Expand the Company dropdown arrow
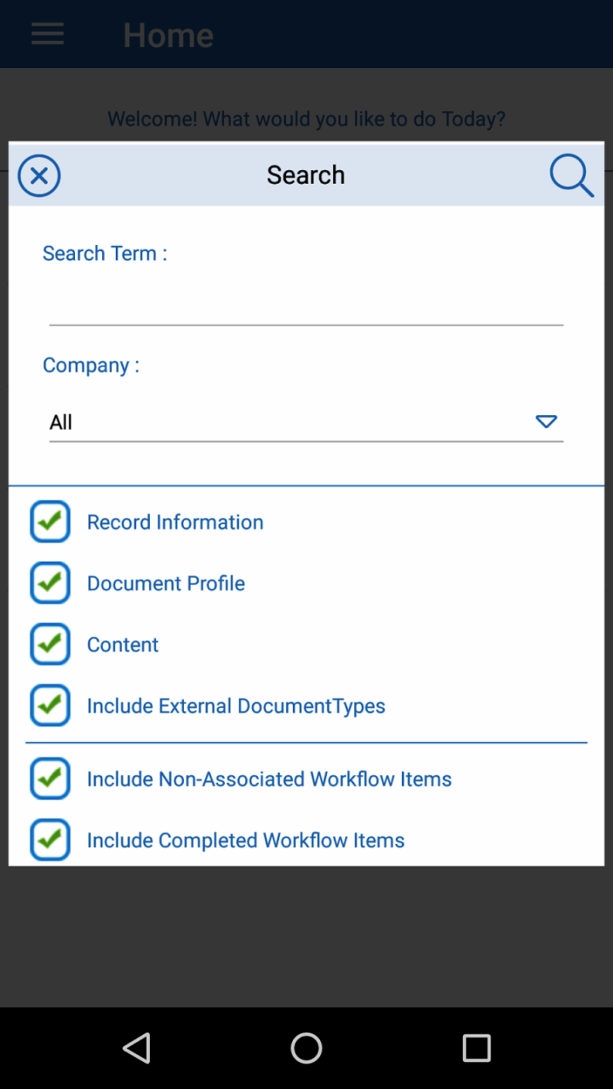The image size is (613, 1089). tap(546, 422)
